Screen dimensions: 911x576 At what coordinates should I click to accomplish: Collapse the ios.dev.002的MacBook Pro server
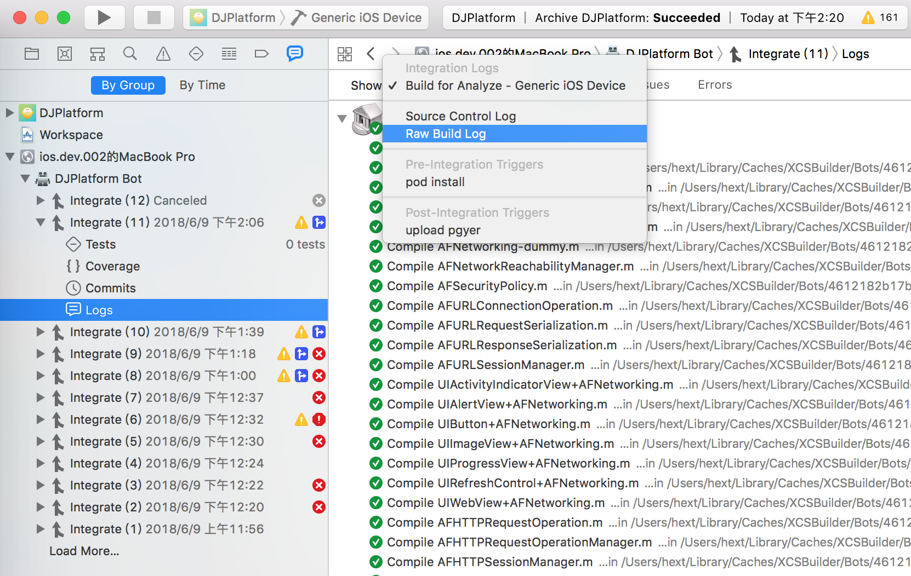point(10,157)
